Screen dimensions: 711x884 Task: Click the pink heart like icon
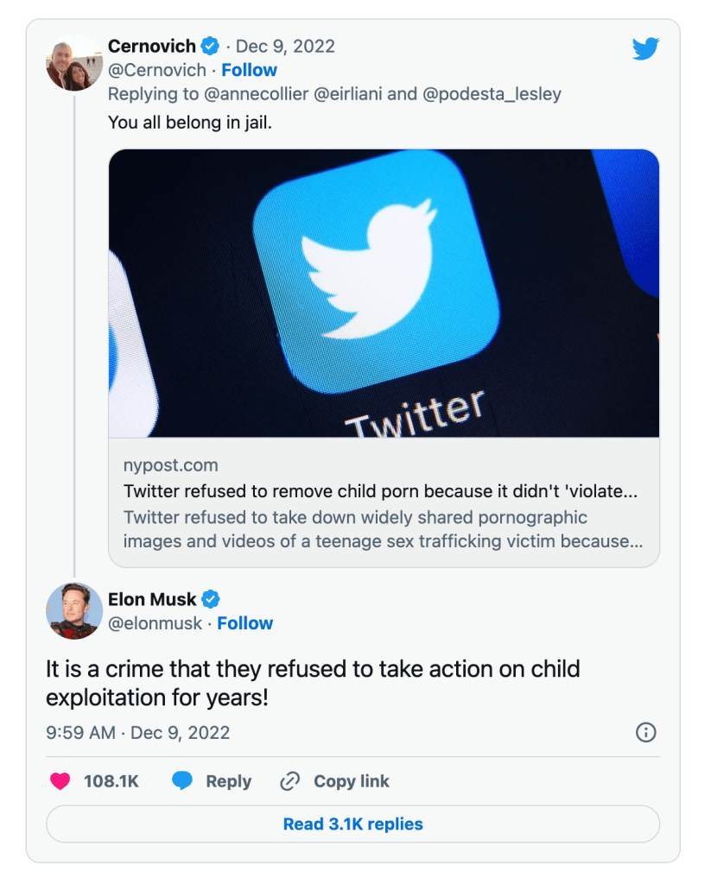(x=60, y=781)
